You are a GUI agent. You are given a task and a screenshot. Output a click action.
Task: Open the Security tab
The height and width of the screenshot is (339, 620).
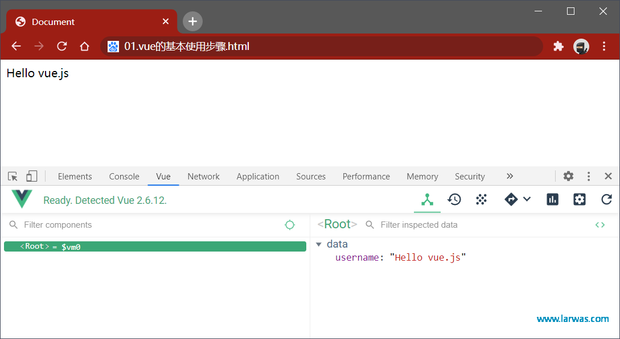click(x=470, y=177)
